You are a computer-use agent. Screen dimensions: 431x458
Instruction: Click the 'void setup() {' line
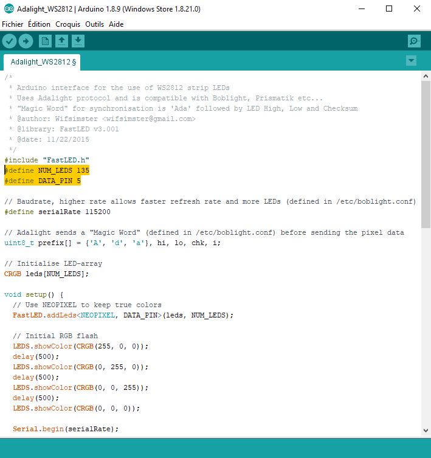(34, 294)
